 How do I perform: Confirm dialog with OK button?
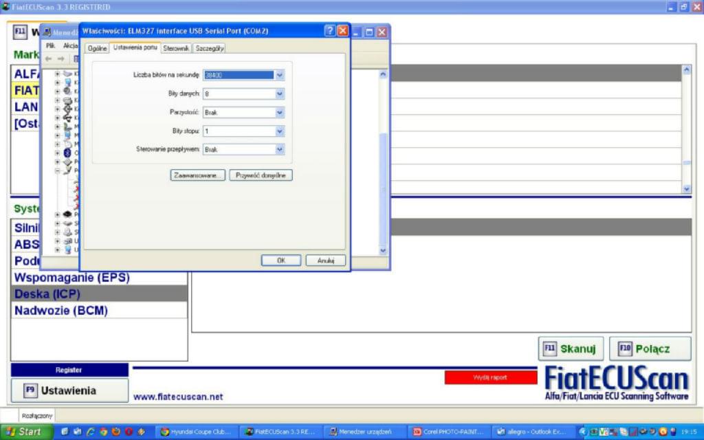[x=281, y=261]
